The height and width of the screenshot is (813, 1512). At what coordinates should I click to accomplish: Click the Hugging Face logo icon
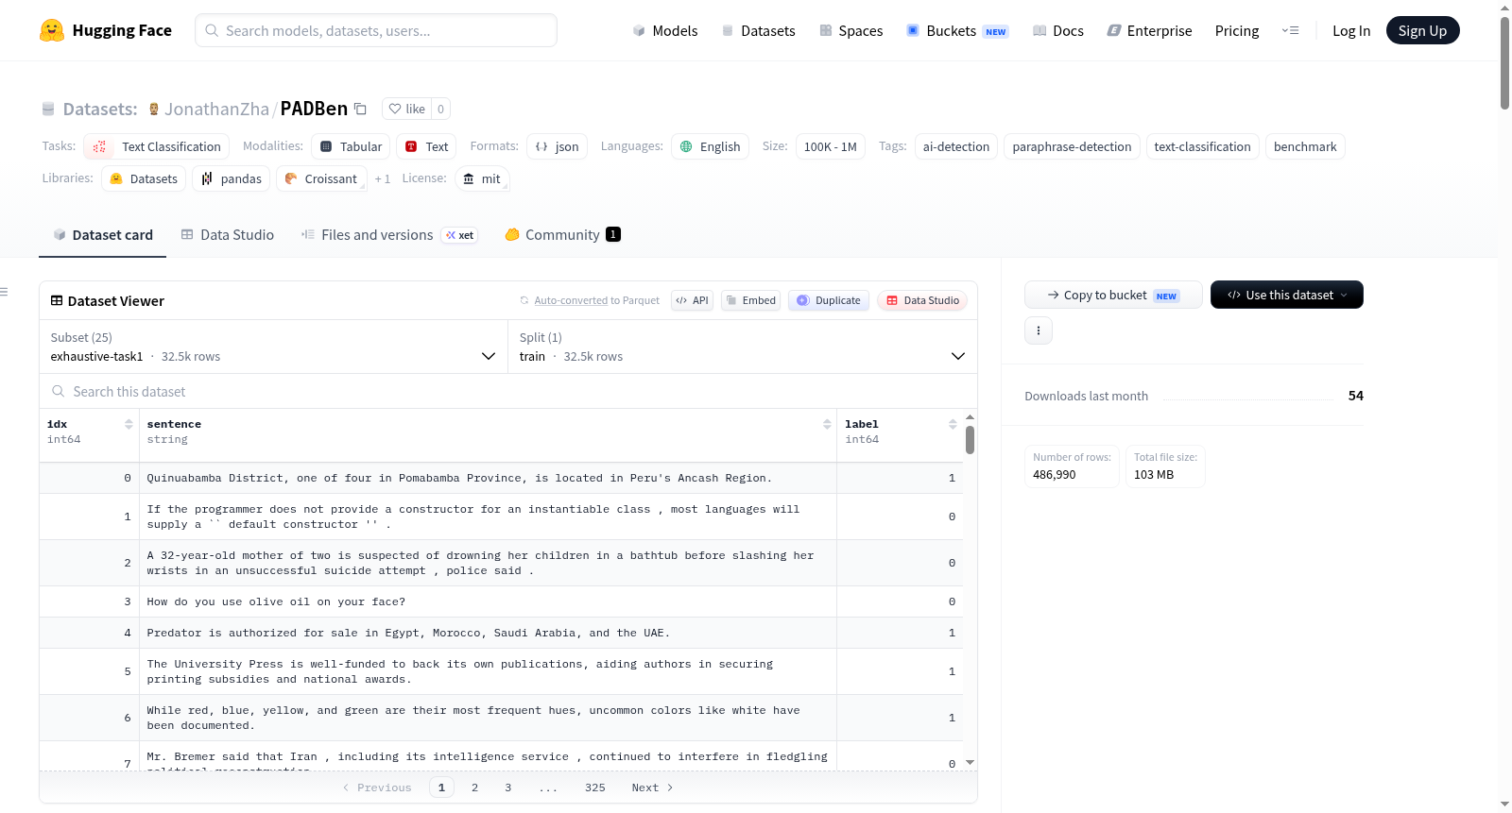tap(52, 30)
